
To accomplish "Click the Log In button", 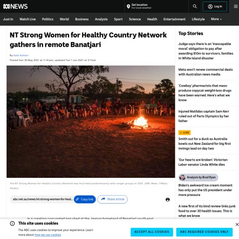I will pos(215,6).
